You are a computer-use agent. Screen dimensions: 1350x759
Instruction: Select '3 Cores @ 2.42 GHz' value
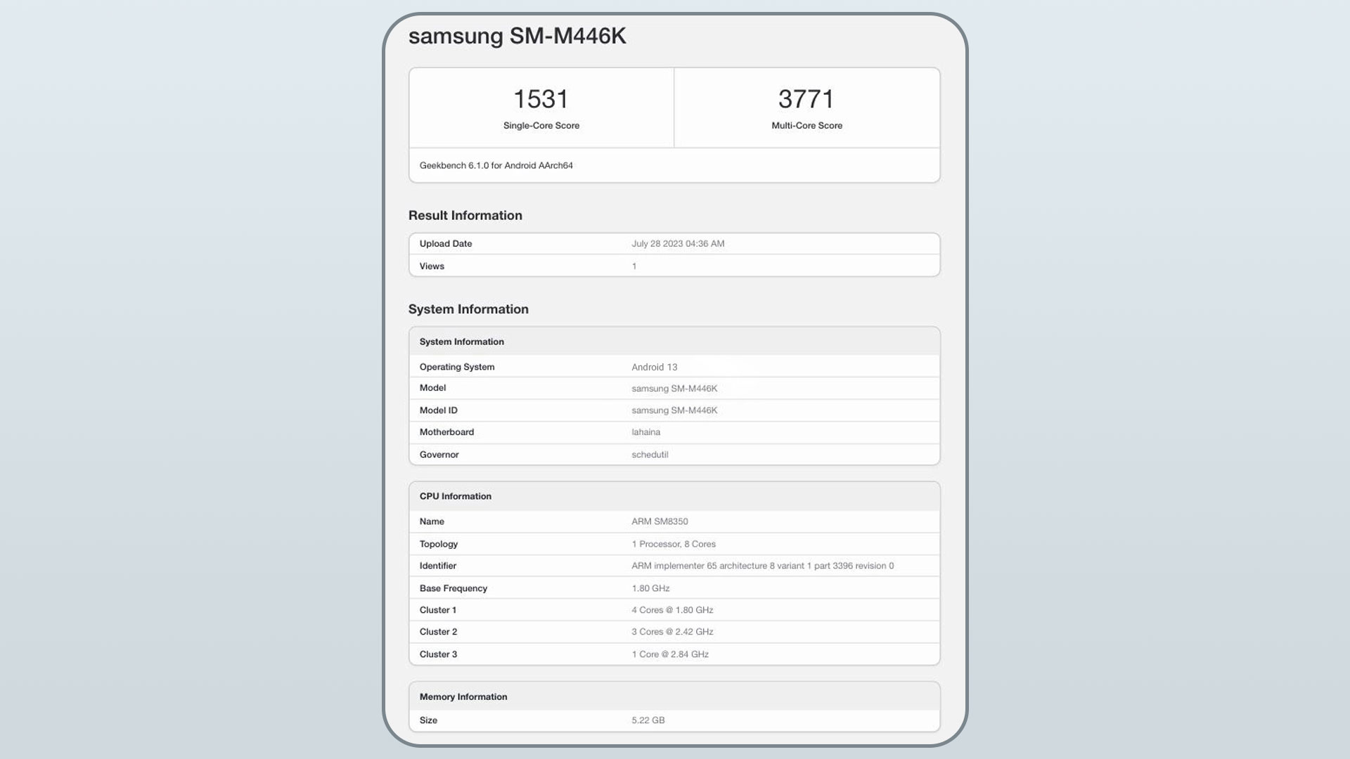pyautogui.click(x=672, y=632)
